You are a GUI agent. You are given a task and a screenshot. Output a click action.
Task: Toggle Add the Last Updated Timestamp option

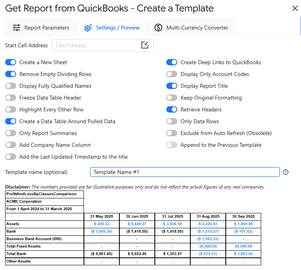(11, 157)
